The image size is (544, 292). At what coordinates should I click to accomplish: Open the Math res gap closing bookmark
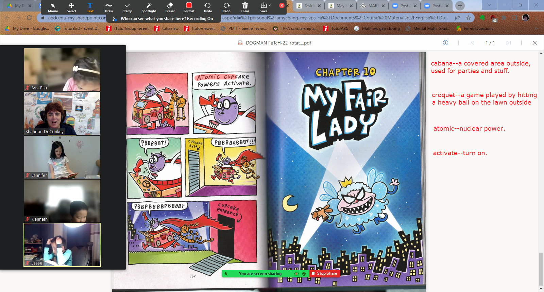point(377,29)
